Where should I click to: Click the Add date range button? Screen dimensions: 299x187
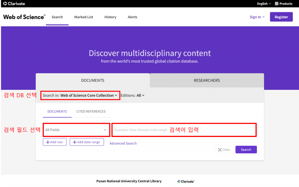(x=87, y=142)
